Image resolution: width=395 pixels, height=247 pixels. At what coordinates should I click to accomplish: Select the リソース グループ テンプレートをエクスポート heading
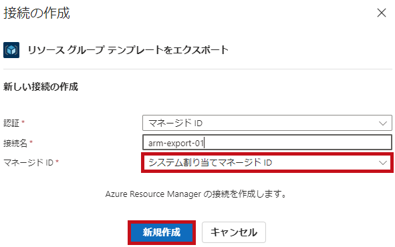(x=128, y=50)
